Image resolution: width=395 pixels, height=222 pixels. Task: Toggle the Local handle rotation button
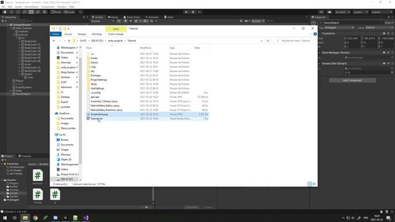point(69,12)
